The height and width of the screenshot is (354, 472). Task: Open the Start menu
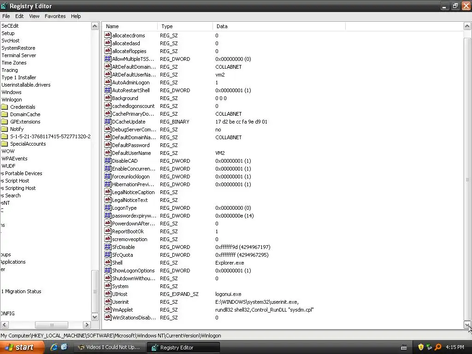tap(22, 347)
